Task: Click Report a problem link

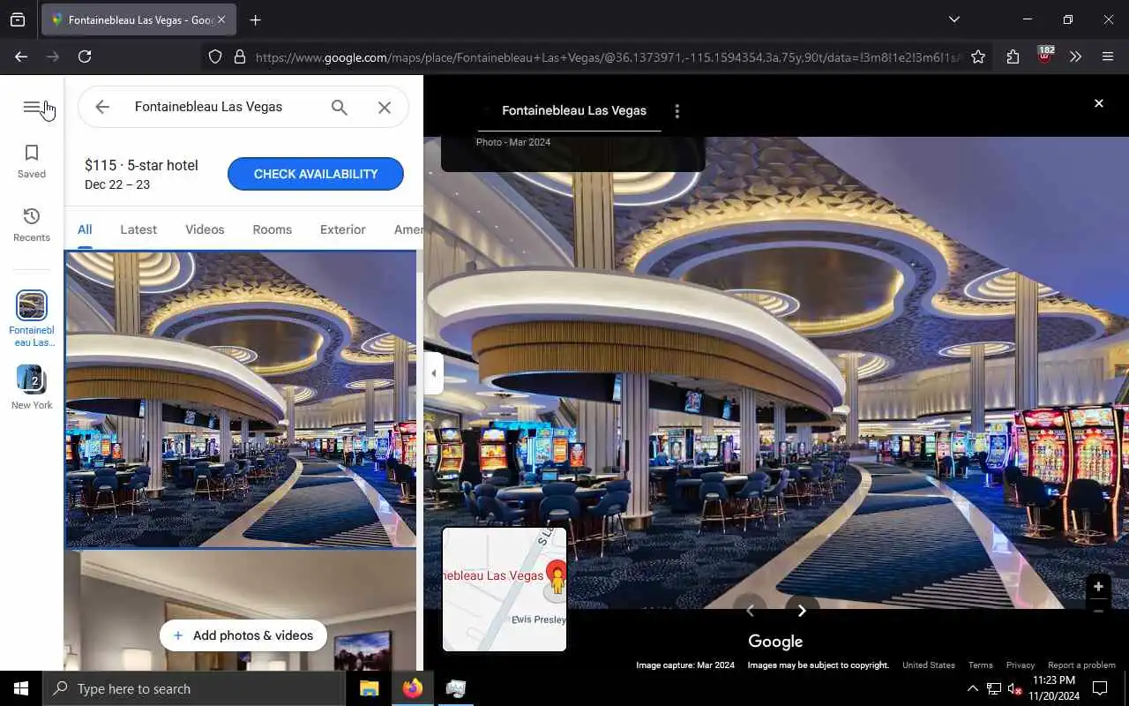Action: 1081,665
